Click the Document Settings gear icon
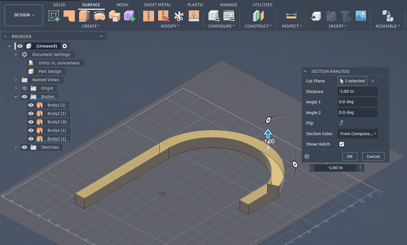This screenshot has height=245, width=407. click(x=24, y=55)
